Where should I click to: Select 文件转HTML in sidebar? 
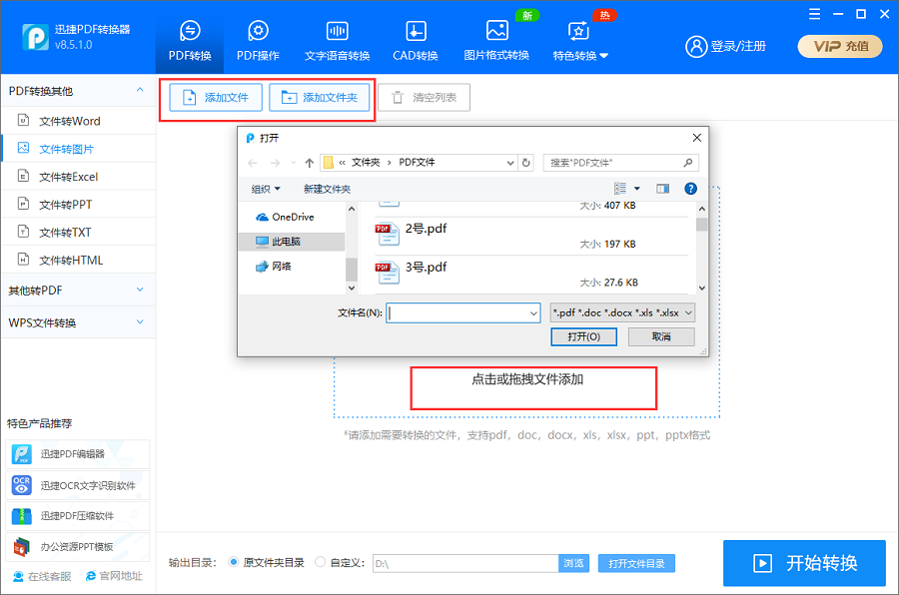[78, 260]
